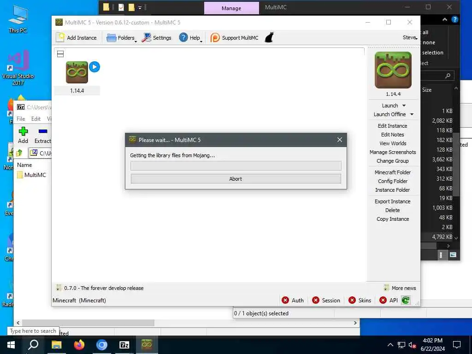Click the Name column header in 7-Zip
The height and width of the screenshot is (354, 472).
(25, 165)
